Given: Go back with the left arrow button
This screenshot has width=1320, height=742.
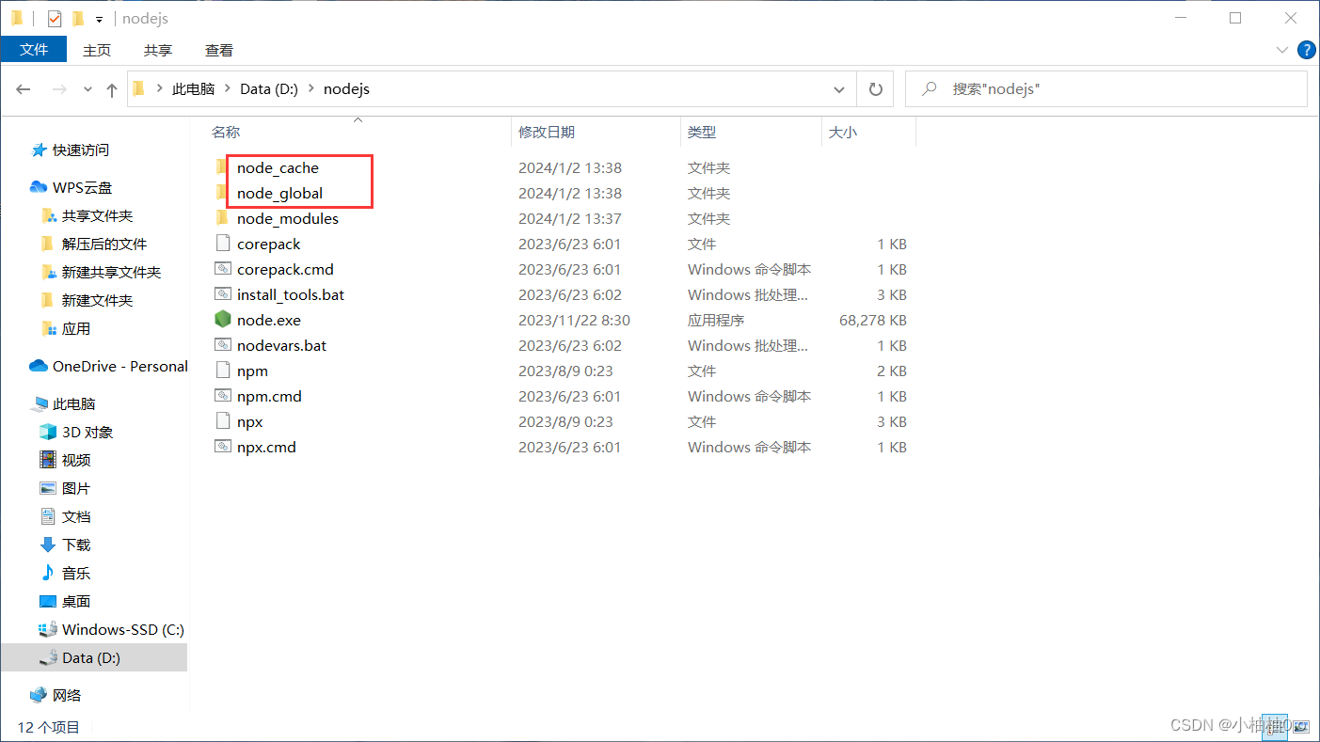Looking at the screenshot, I should (24, 89).
